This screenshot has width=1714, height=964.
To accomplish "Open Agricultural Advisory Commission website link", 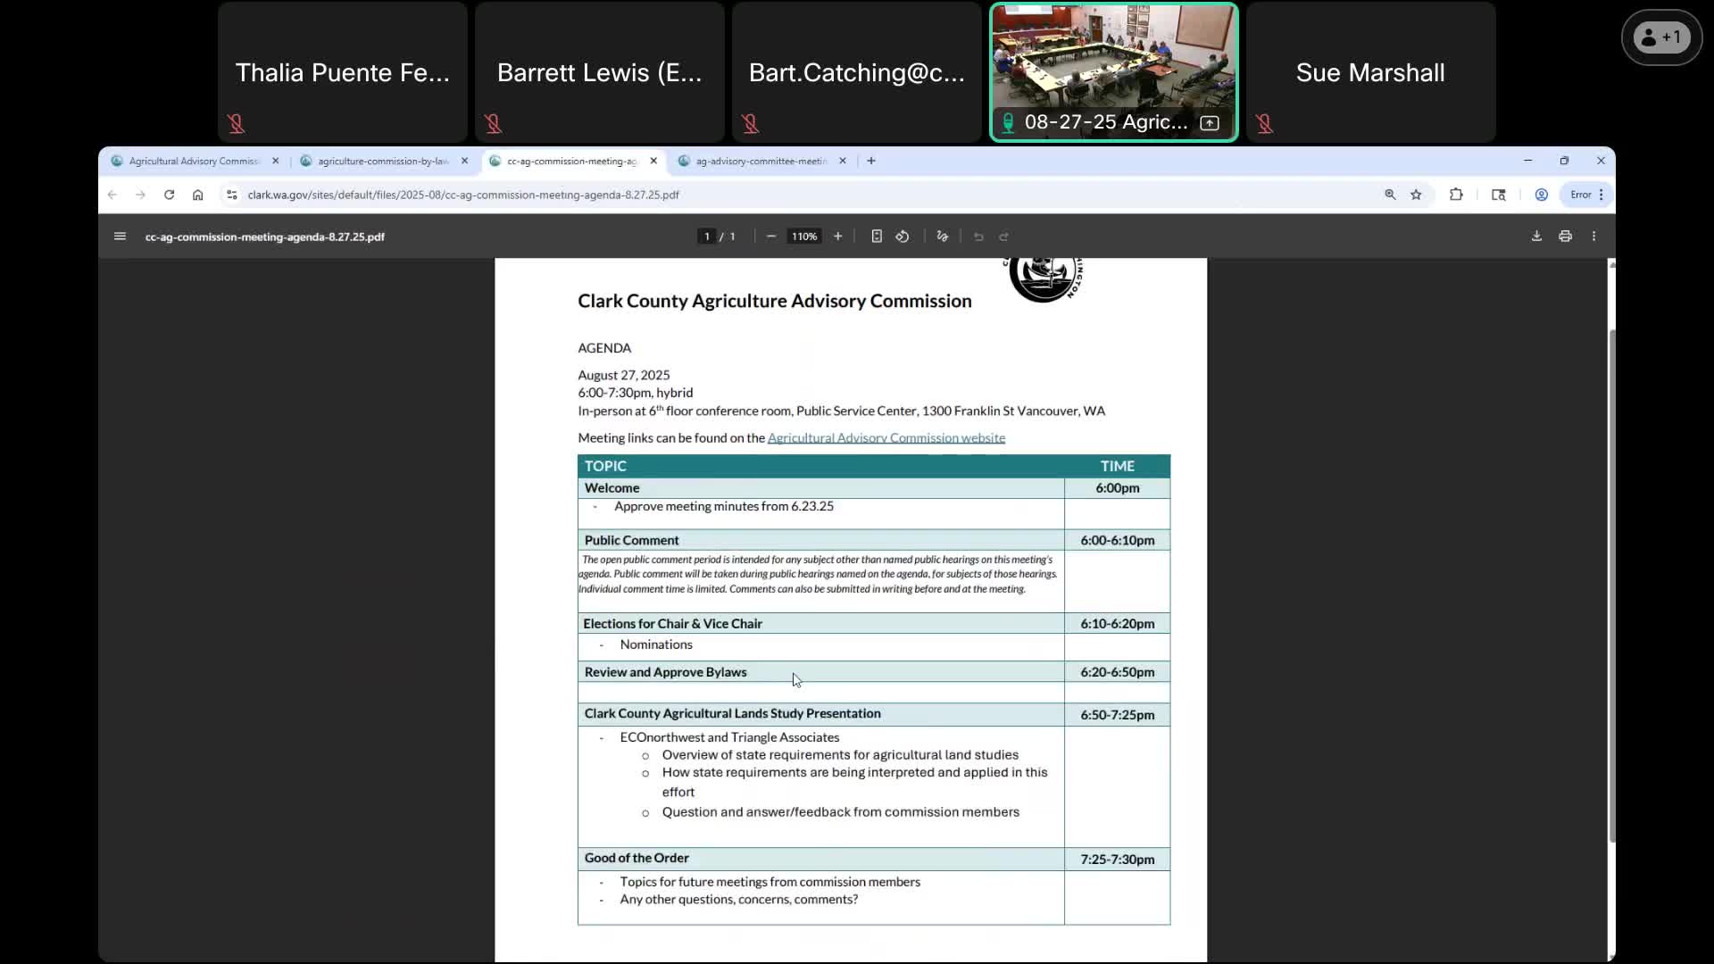I will pyautogui.click(x=886, y=438).
